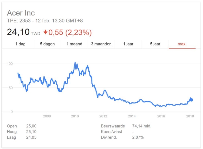Click the TPE: 2353 ticker text
Viewport: 203px width, 149px height.
pyautogui.click(x=19, y=21)
